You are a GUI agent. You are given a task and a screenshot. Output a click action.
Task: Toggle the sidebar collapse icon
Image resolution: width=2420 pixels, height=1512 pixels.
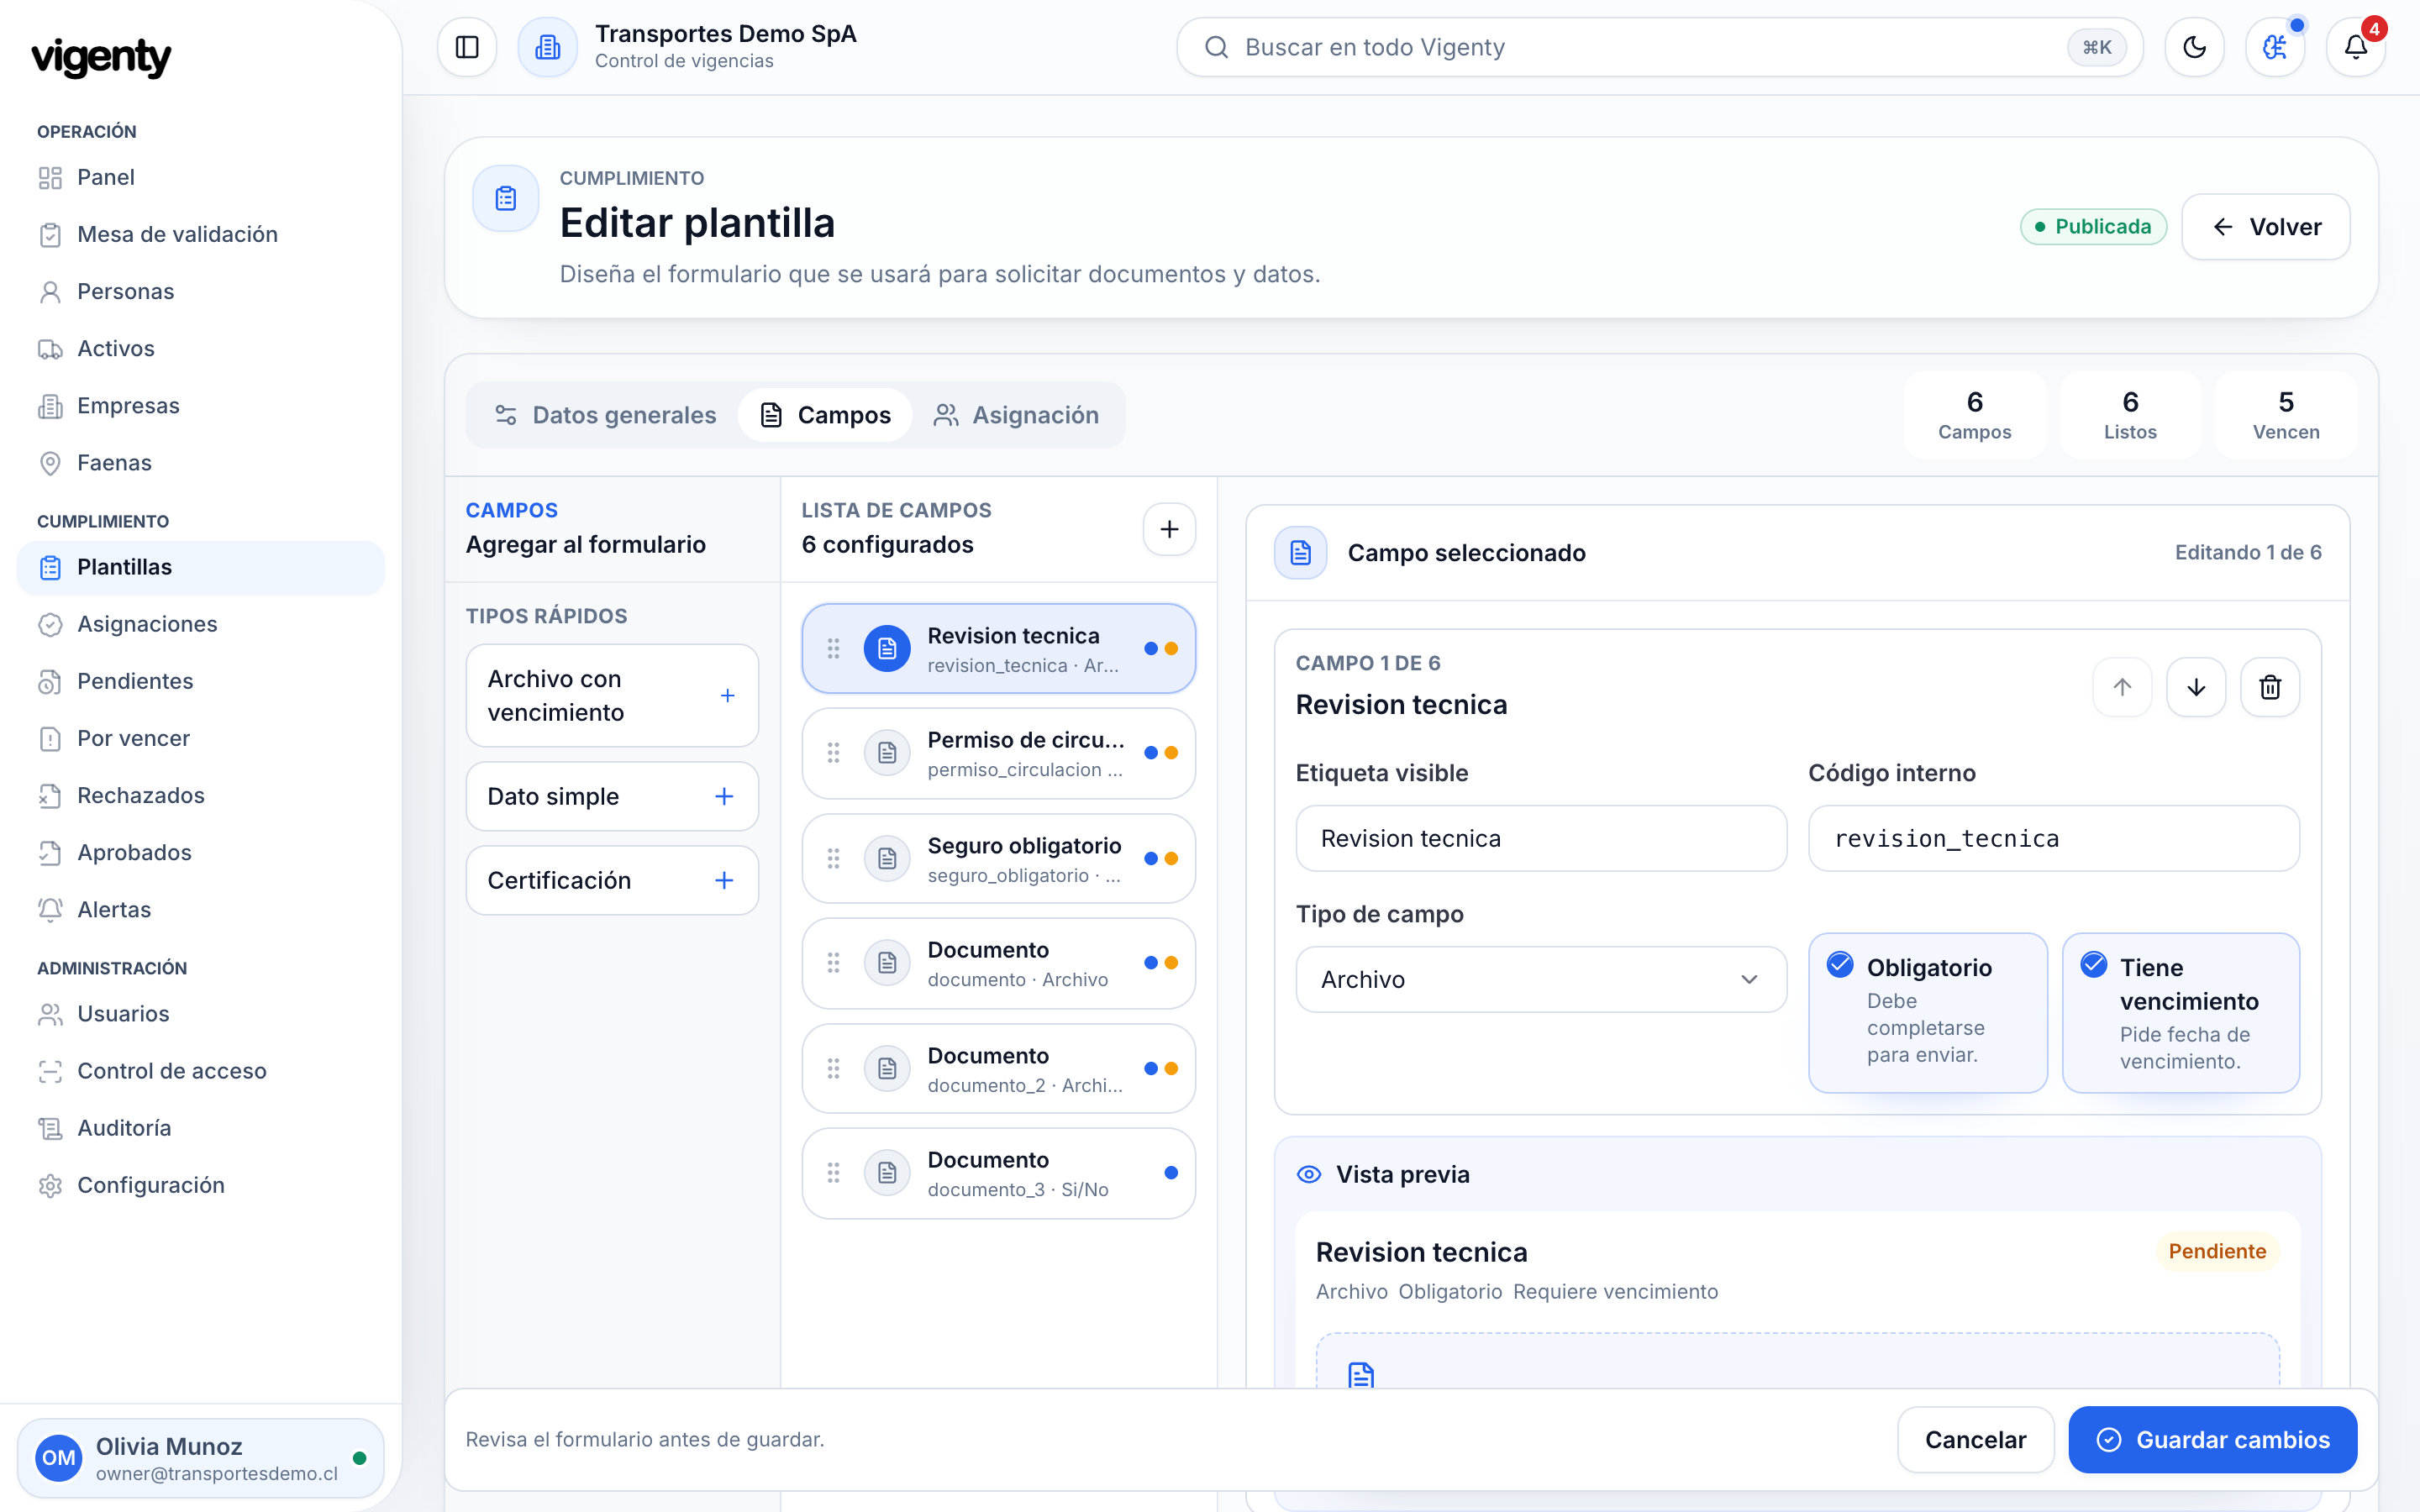[x=467, y=47]
